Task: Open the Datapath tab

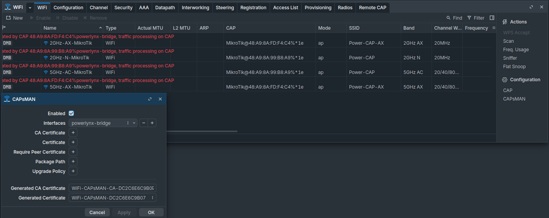Action: point(165,8)
